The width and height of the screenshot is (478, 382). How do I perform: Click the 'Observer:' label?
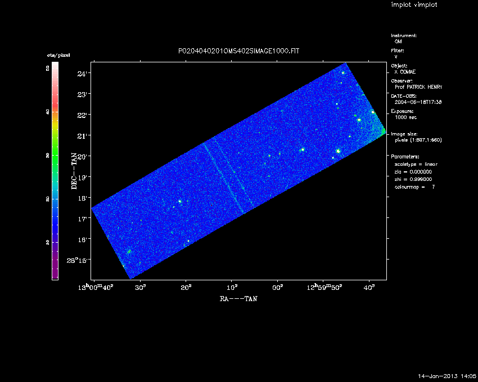pos(402,81)
